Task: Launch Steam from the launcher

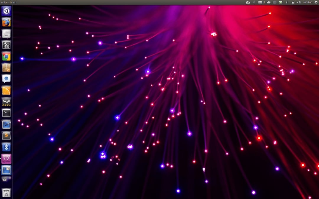Action: tap(6, 101)
